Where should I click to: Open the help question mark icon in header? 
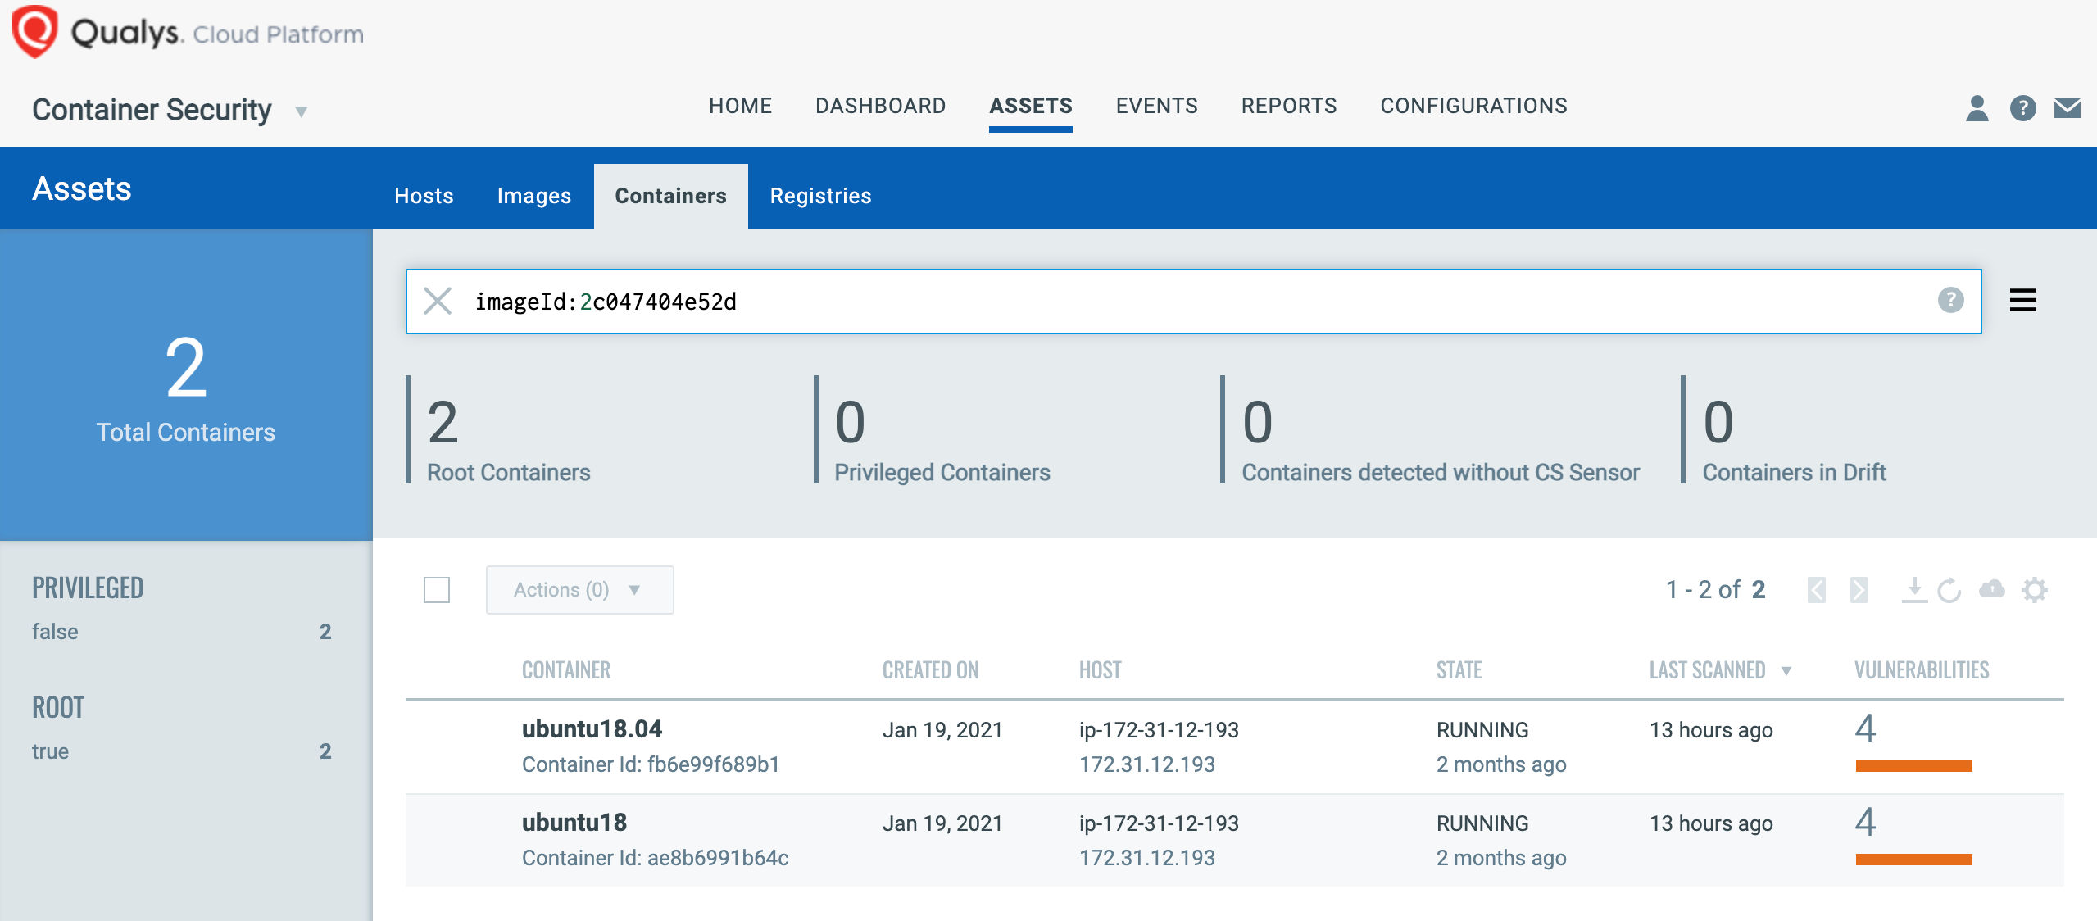pos(2022,107)
